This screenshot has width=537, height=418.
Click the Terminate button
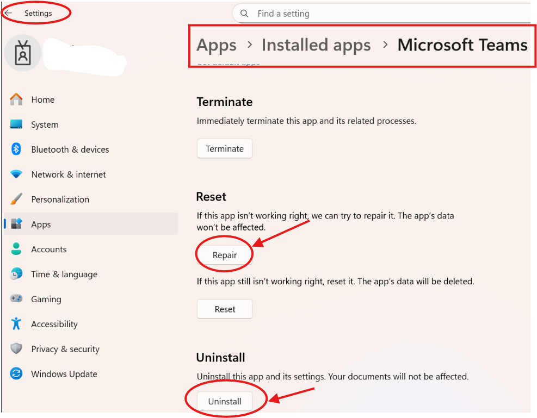225,148
